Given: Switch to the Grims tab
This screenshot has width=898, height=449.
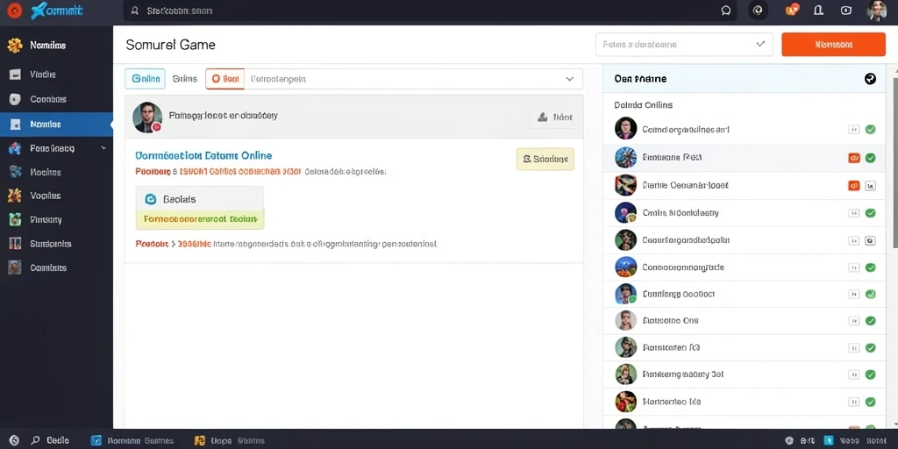Looking at the screenshot, I should (185, 79).
